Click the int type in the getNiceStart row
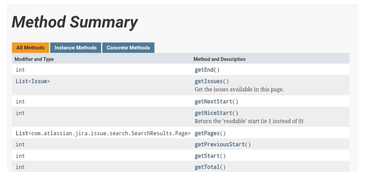Screen dimensions: 365x172 (x=20, y=113)
